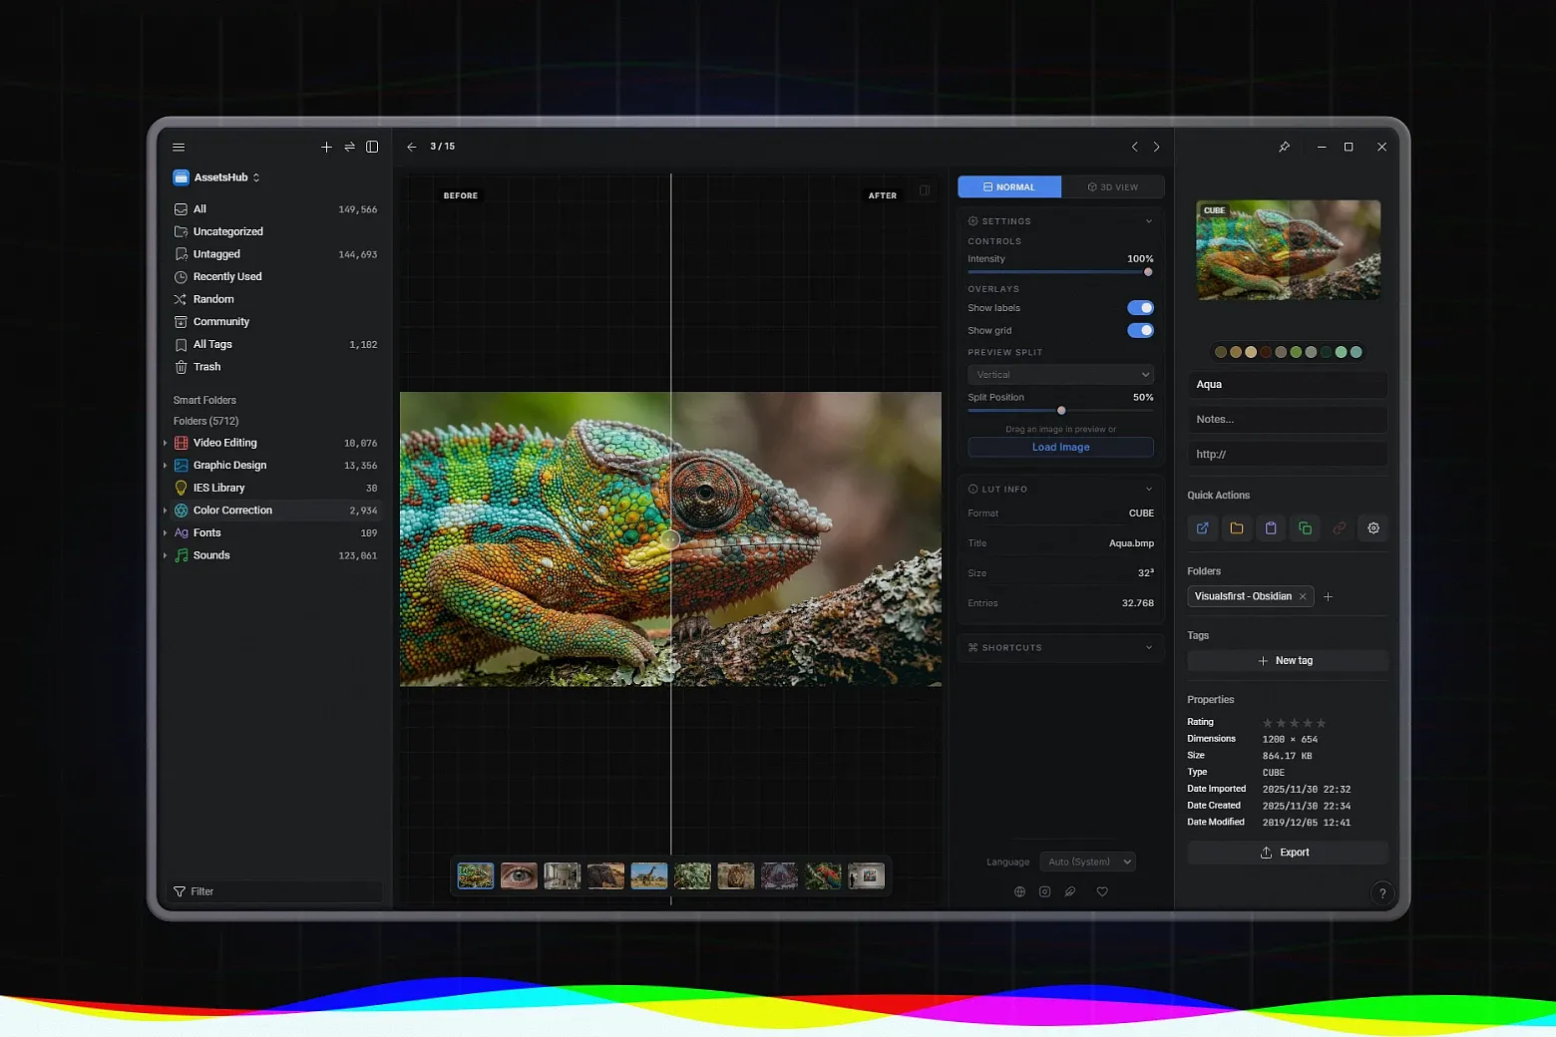Screen dimensions: 1556x1037
Task: Click the heart icon near the language selector
Action: [x=1102, y=891]
